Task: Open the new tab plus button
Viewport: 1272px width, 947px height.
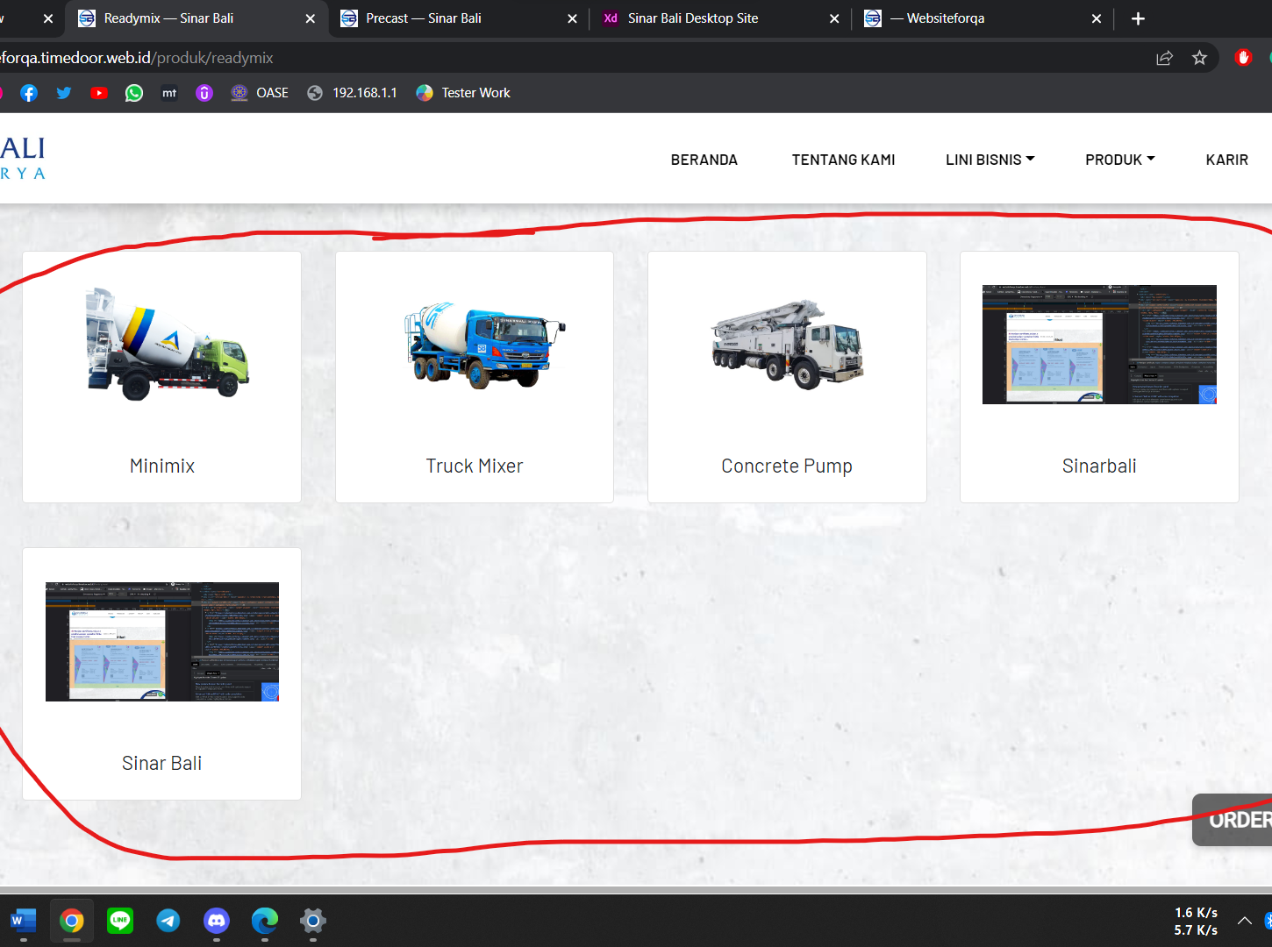Action: [1138, 18]
